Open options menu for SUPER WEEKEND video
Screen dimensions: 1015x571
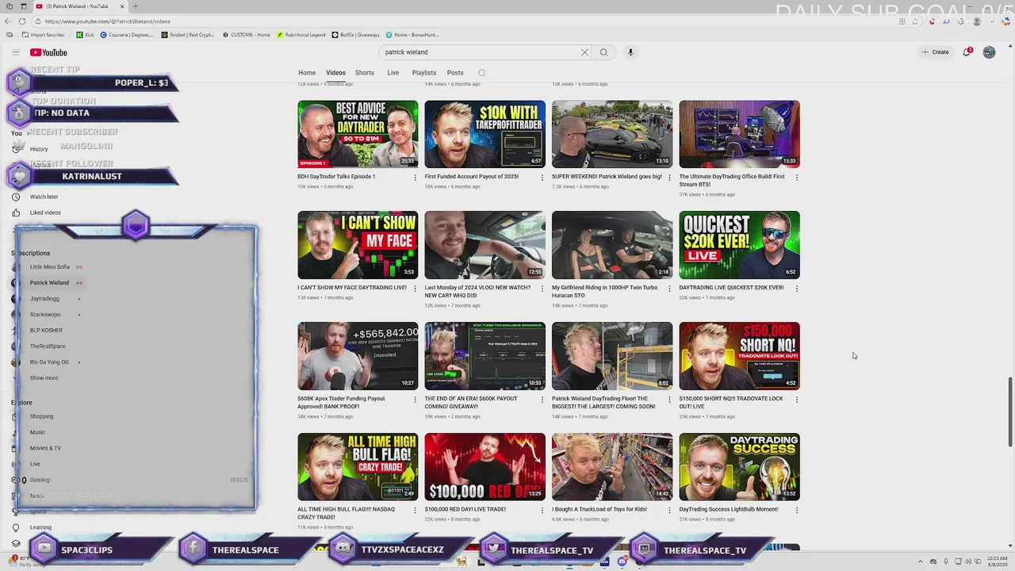[x=669, y=178]
